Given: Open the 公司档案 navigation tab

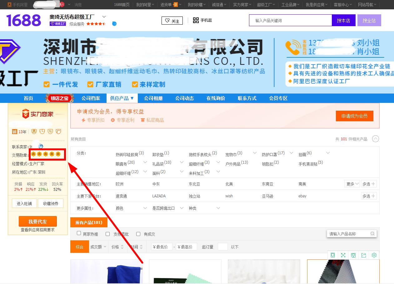Looking at the screenshot, I should coord(91,98).
